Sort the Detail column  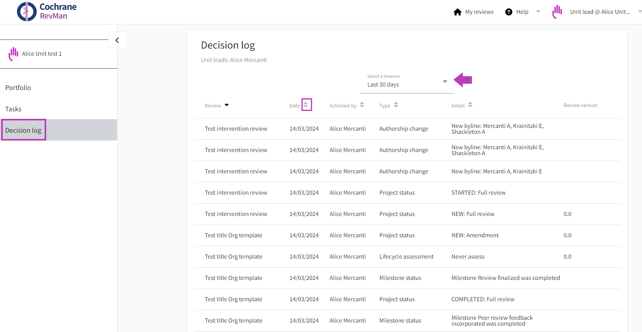click(x=470, y=105)
